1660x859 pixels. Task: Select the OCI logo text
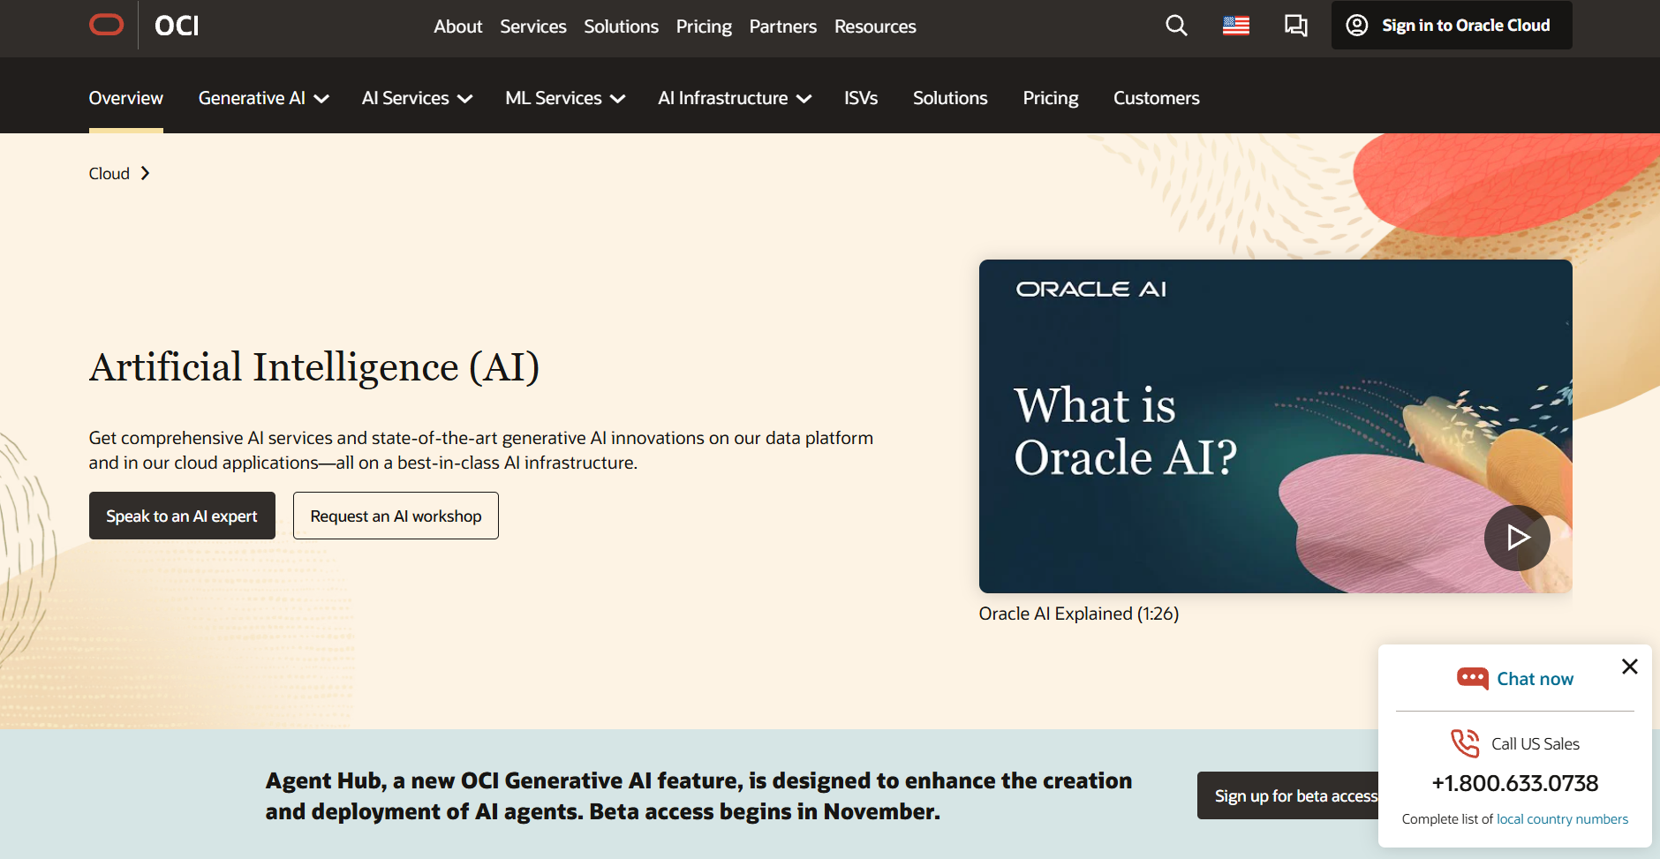(x=176, y=25)
